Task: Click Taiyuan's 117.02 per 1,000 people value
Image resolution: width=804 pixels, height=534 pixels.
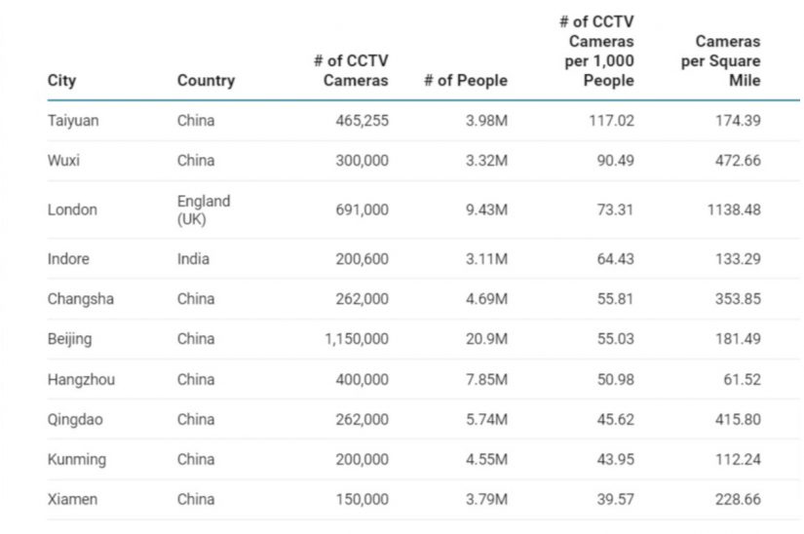Action: [615, 121]
